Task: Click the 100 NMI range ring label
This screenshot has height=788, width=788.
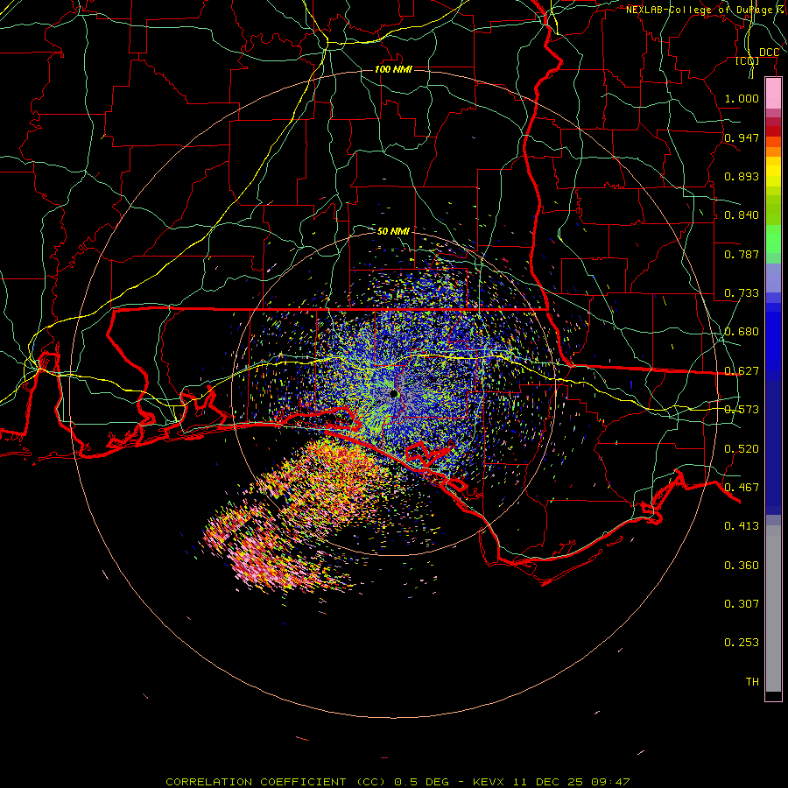Action: tap(393, 69)
